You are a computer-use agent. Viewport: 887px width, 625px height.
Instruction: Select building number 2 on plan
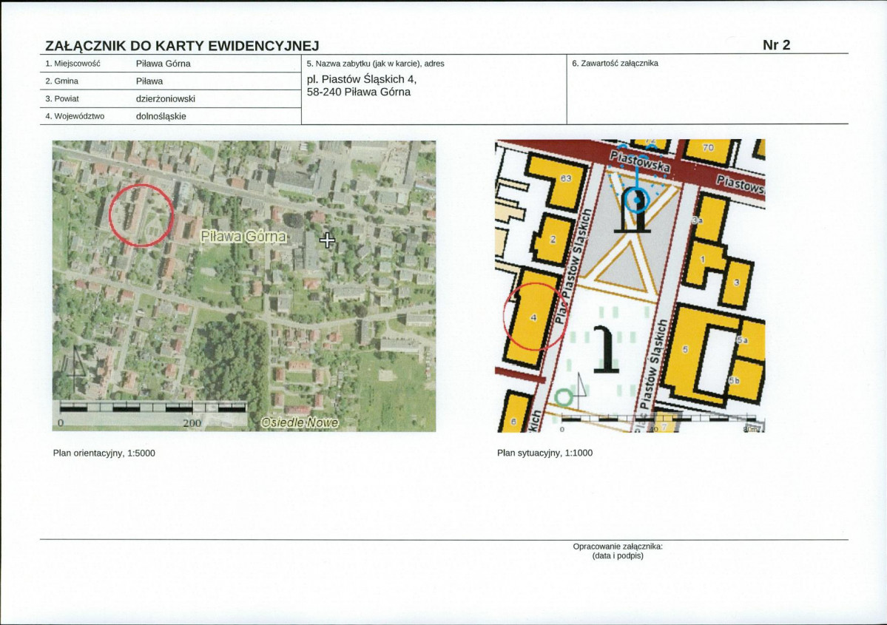tap(553, 239)
